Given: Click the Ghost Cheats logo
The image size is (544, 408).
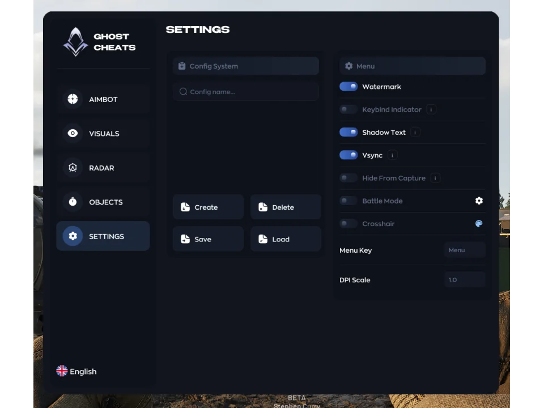Looking at the screenshot, I should [75, 42].
